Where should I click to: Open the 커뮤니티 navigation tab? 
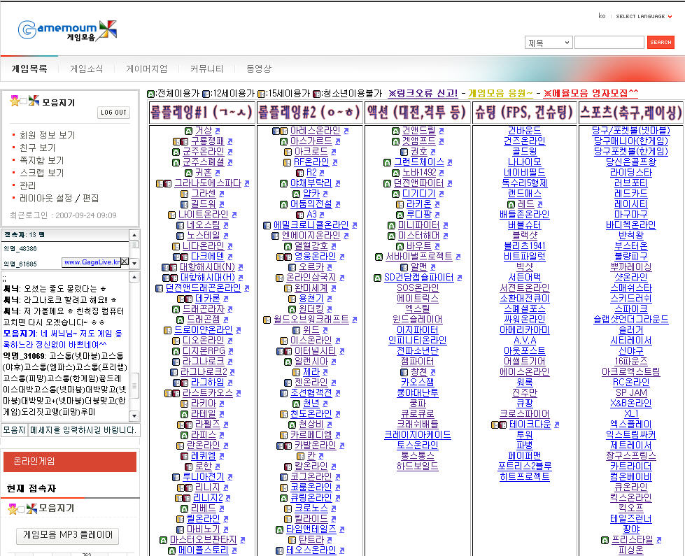[x=206, y=69]
